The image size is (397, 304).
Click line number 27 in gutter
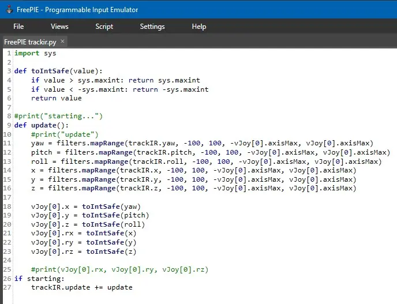[x=7, y=287]
